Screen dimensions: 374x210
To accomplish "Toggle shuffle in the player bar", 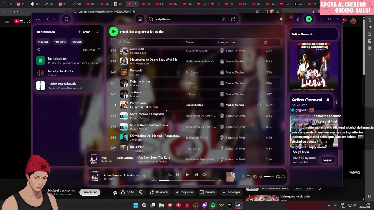I will pos(170,175).
